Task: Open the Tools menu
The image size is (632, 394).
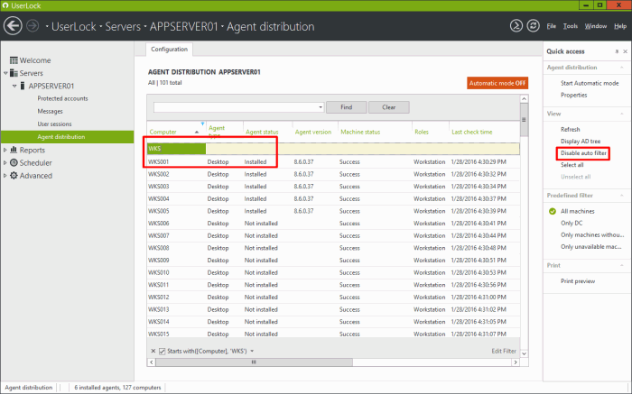Action: point(571,26)
